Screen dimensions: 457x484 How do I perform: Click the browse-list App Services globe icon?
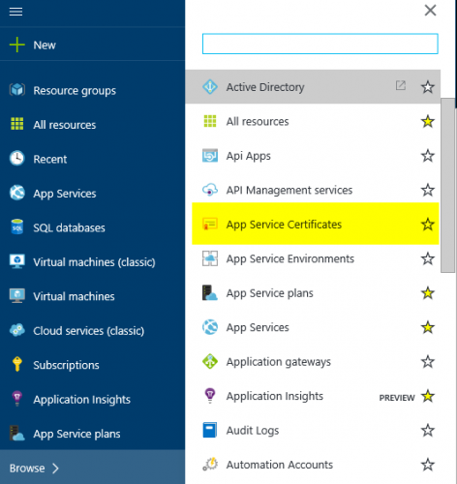[210, 327]
